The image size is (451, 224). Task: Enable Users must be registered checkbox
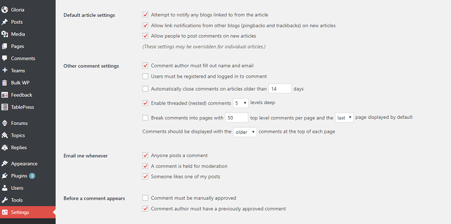click(145, 77)
